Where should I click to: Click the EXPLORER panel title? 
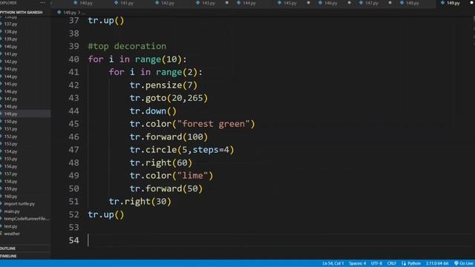pyautogui.click(x=8, y=3)
